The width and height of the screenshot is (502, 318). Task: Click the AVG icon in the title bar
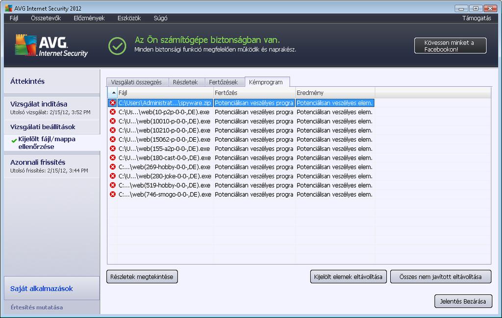tap(9, 8)
